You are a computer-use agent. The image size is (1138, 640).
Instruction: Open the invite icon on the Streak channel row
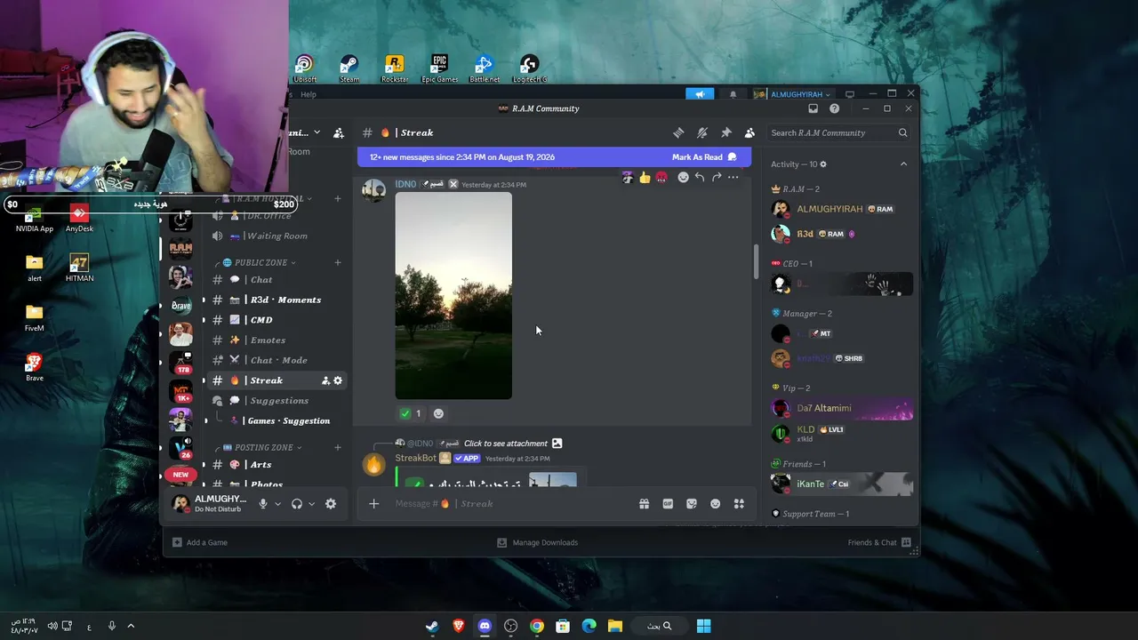(325, 380)
